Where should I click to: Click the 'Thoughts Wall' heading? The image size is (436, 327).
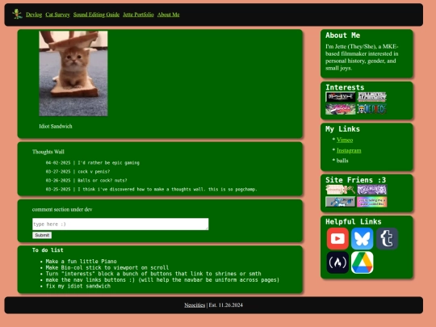point(48,152)
